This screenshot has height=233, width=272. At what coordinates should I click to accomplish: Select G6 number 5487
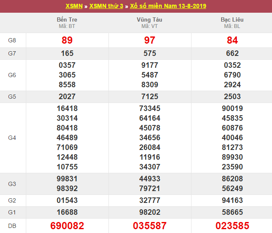tap(150, 75)
